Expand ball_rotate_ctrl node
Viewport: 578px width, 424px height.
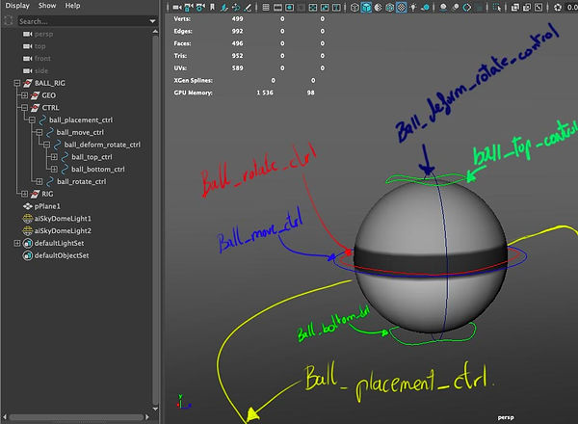pos(39,181)
